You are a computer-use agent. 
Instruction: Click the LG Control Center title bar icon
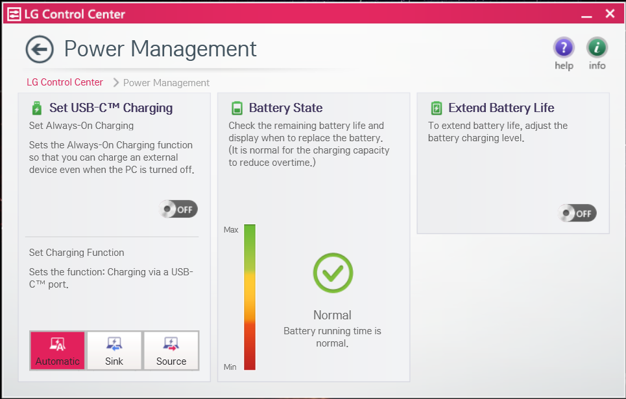14,14
